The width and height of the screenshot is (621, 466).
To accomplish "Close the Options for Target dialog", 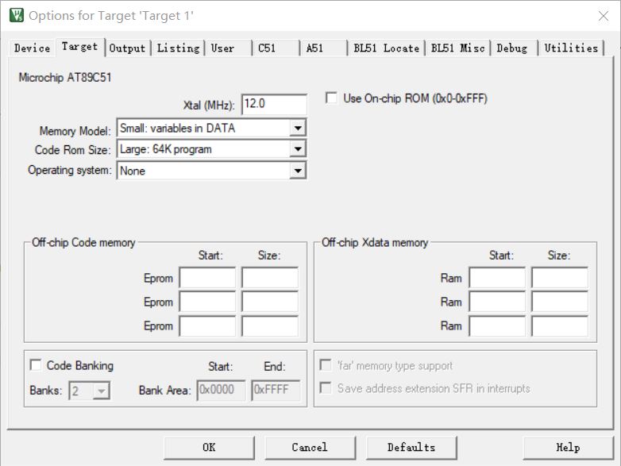I will 604,16.
